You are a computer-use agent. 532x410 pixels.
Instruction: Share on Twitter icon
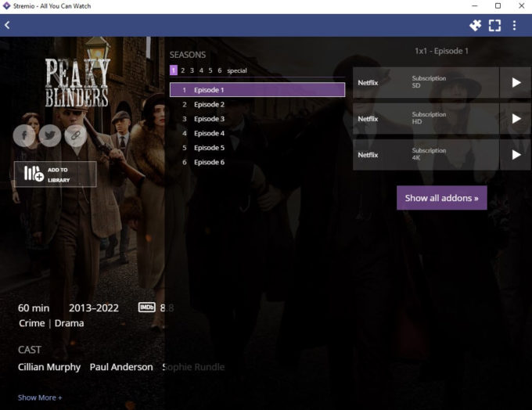click(50, 135)
